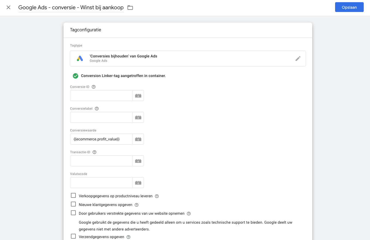The height and width of the screenshot is (240, 370).
Task: Click the Opslaan button
Action: 349,7
